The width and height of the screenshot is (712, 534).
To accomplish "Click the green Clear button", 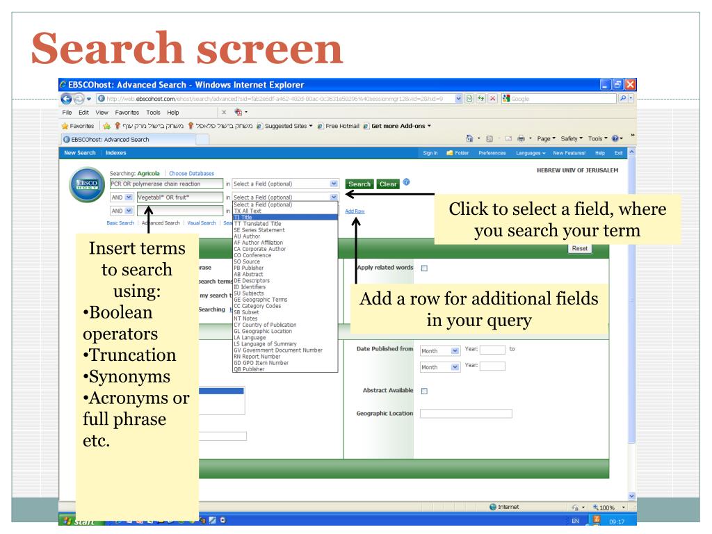I will coord(388,184).
